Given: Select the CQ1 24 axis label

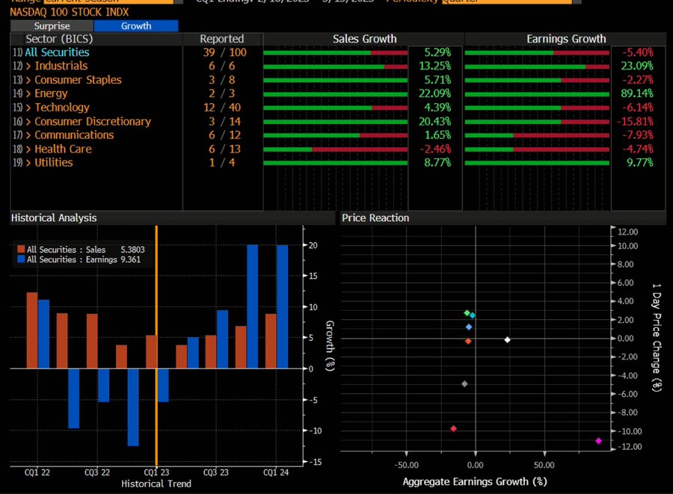Looking at the screenshot, I should click(x=276, y=472).
